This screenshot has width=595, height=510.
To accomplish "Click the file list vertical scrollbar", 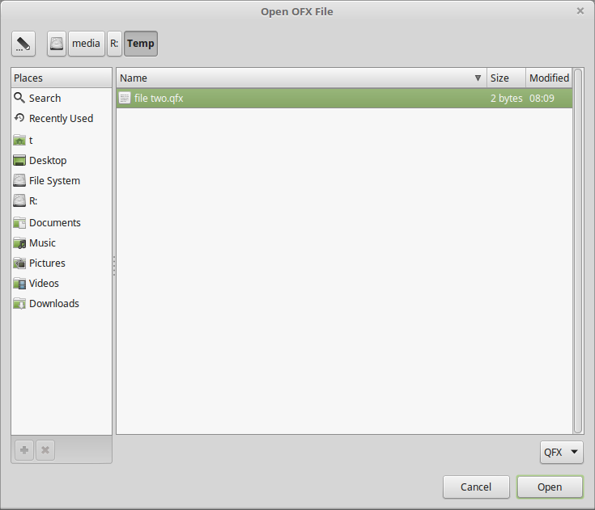I will click(578, 251).
